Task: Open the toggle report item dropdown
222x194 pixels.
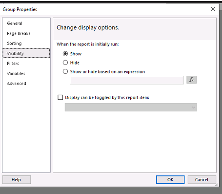Action: point(131,108)
